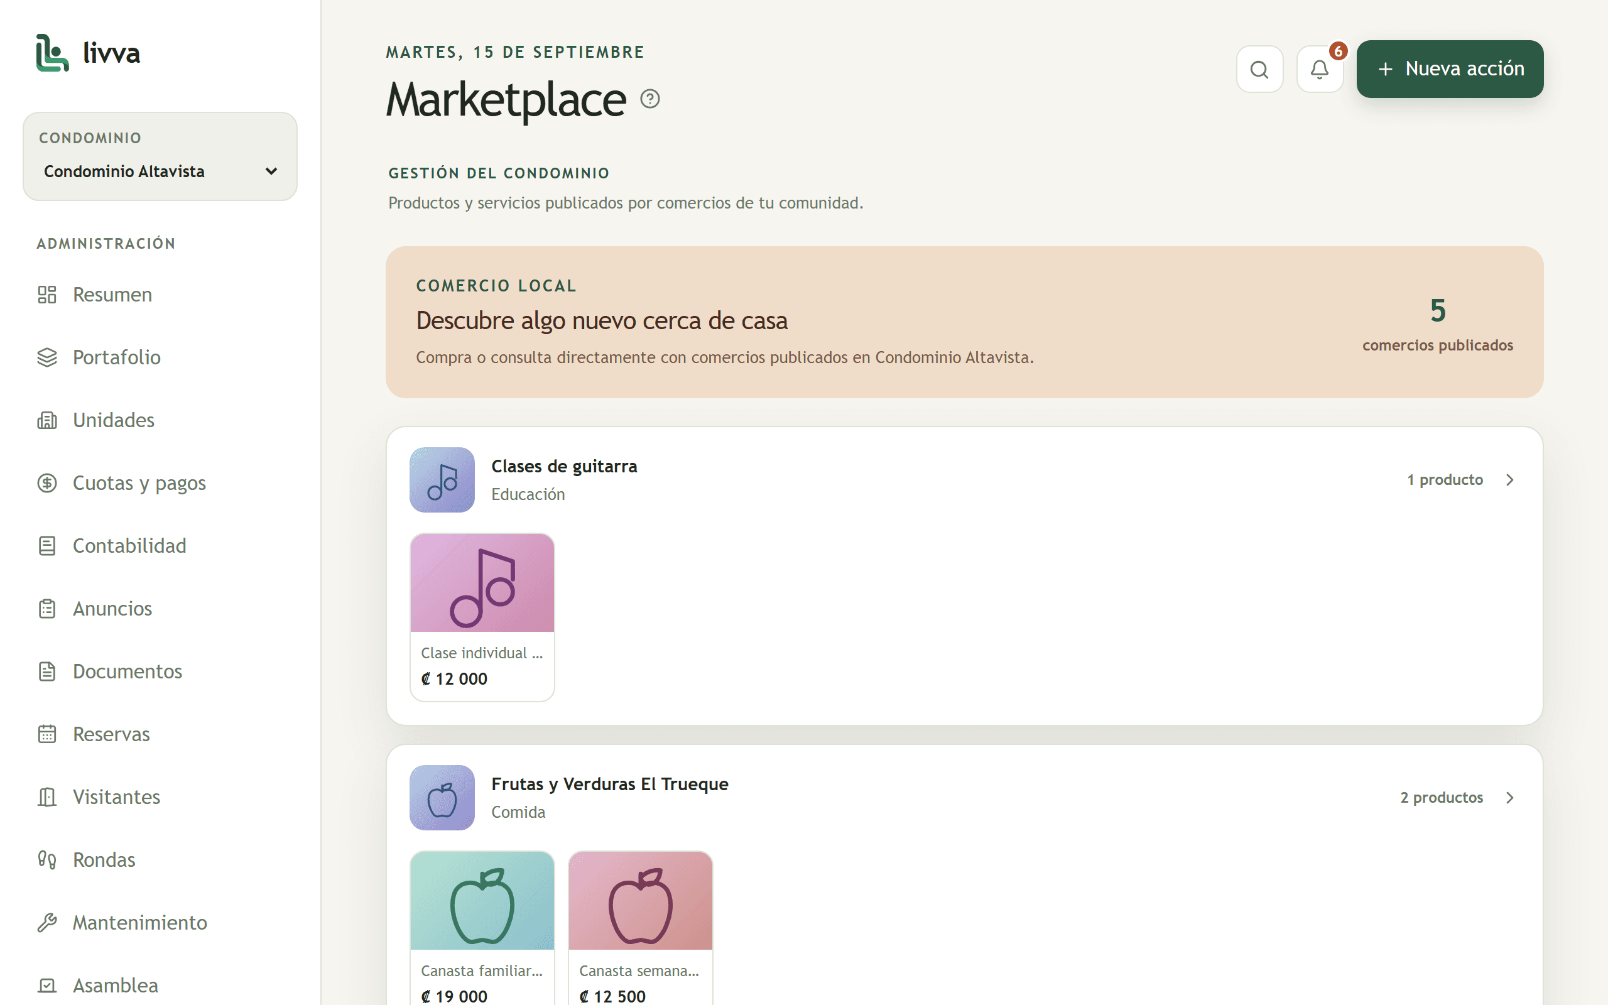The image size is (1608, 1005).
Task: Click the Comida category label
Action: coord(518,812)
